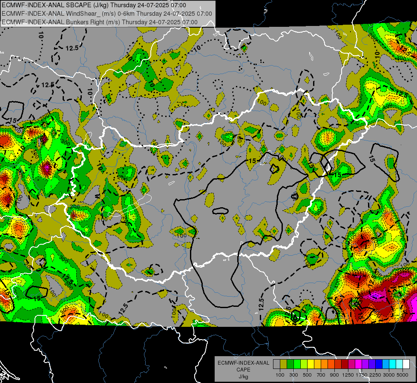Select the Bunkers Right header line

click(x=100, y=22)
